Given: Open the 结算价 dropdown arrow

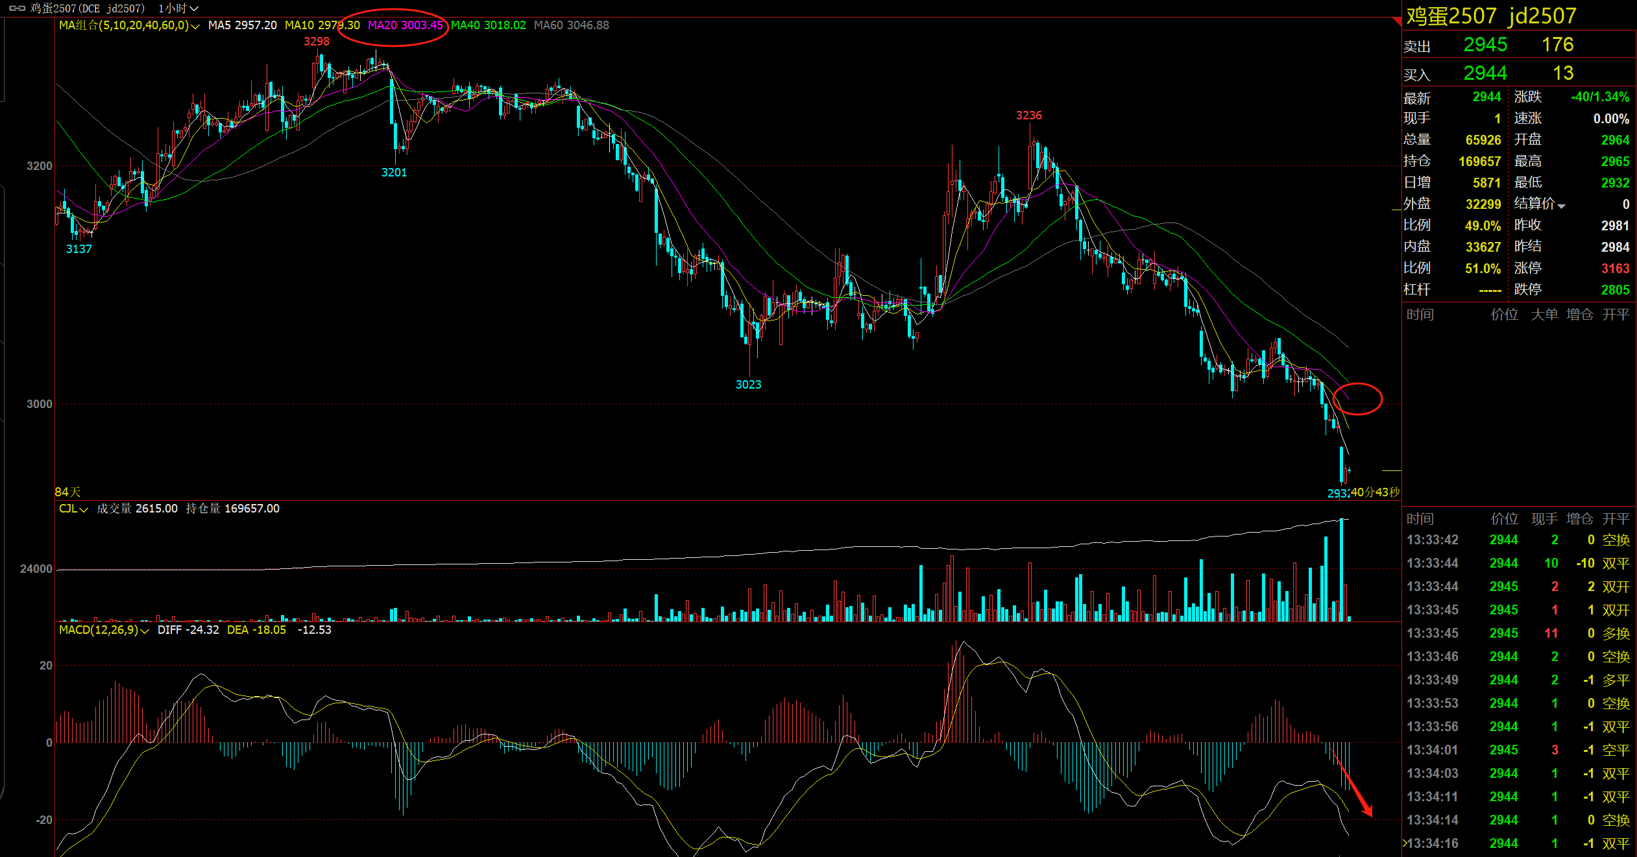Looking at the screenshot, I should [1561, 206].
